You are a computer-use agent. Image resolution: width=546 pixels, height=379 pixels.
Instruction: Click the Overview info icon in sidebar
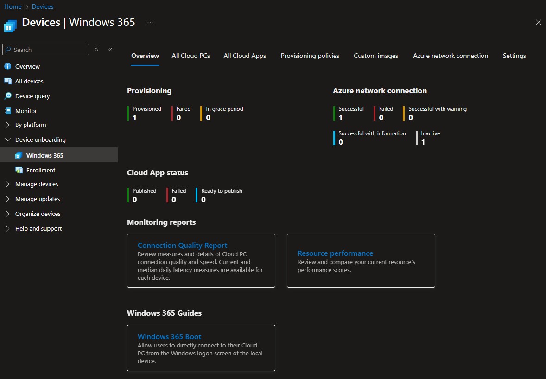coord(7,66)
